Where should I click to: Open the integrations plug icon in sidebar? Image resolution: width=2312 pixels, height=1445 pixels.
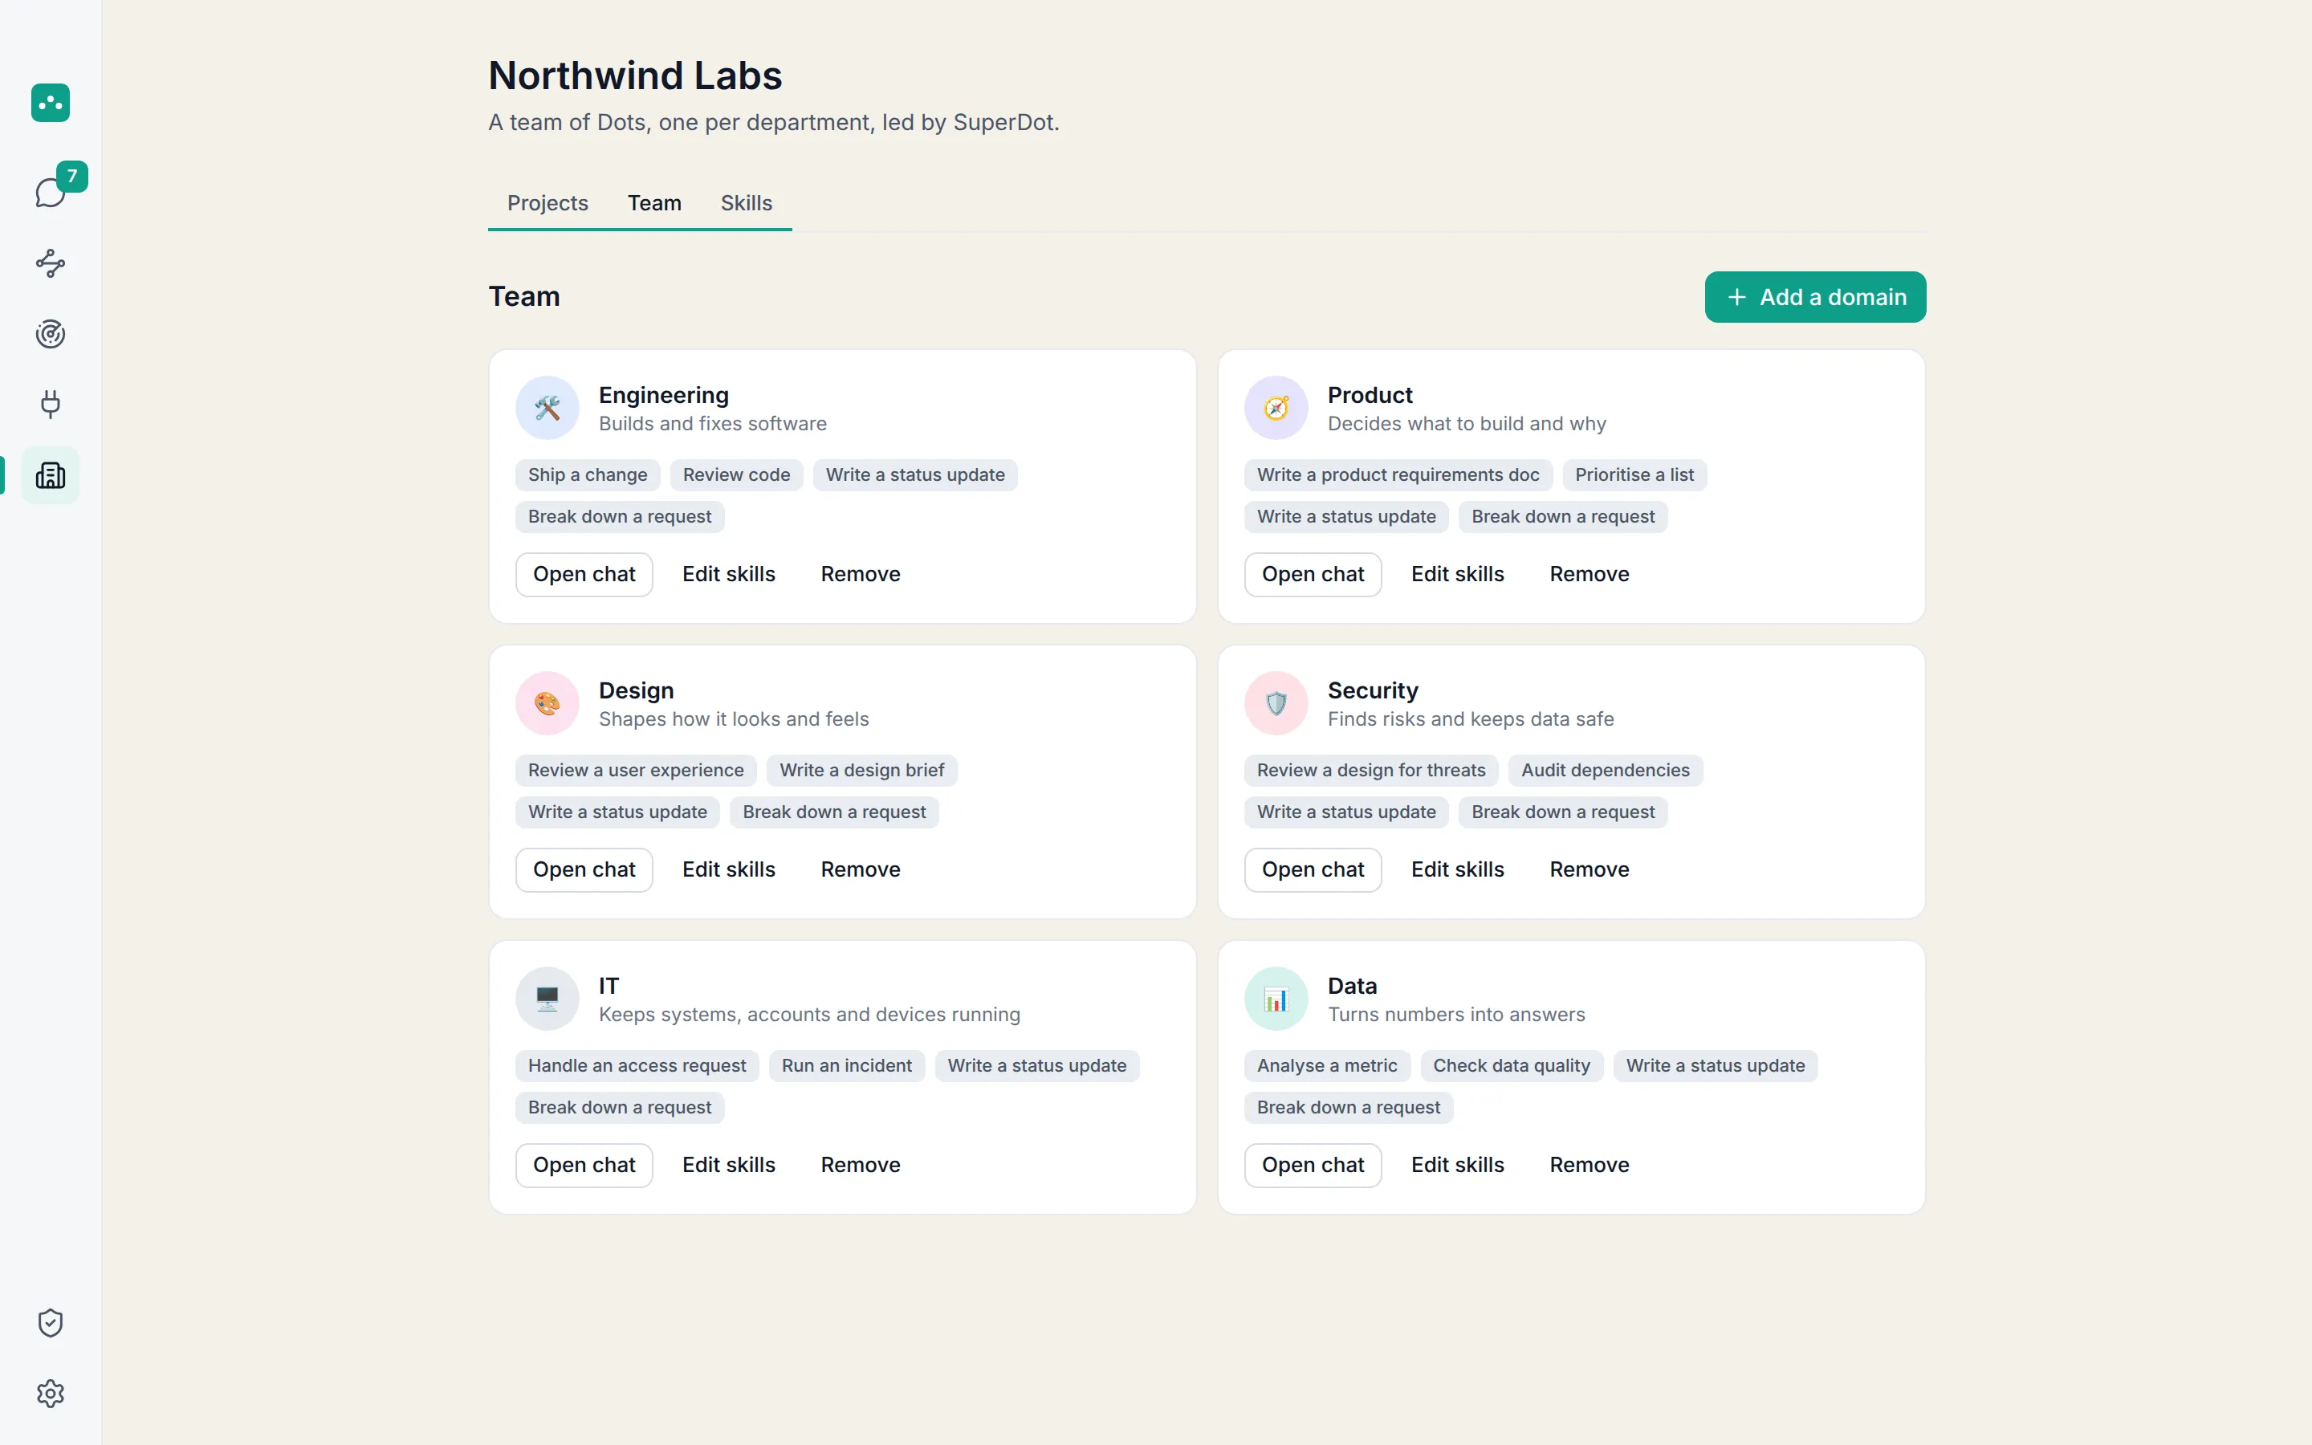click(51, 405)
